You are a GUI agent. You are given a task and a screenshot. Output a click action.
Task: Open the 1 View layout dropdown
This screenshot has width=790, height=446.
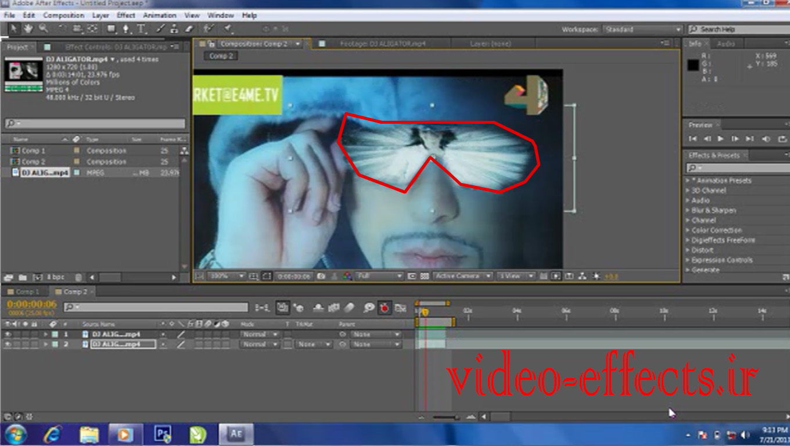pyautogui.click(x=516, y=276)
